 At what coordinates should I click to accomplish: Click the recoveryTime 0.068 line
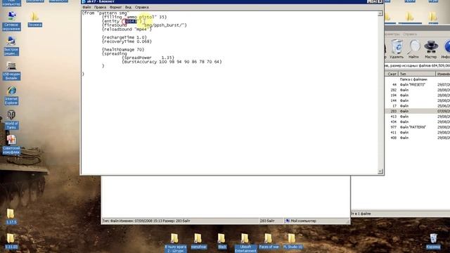pyautogui.click(x=127, y=41)
